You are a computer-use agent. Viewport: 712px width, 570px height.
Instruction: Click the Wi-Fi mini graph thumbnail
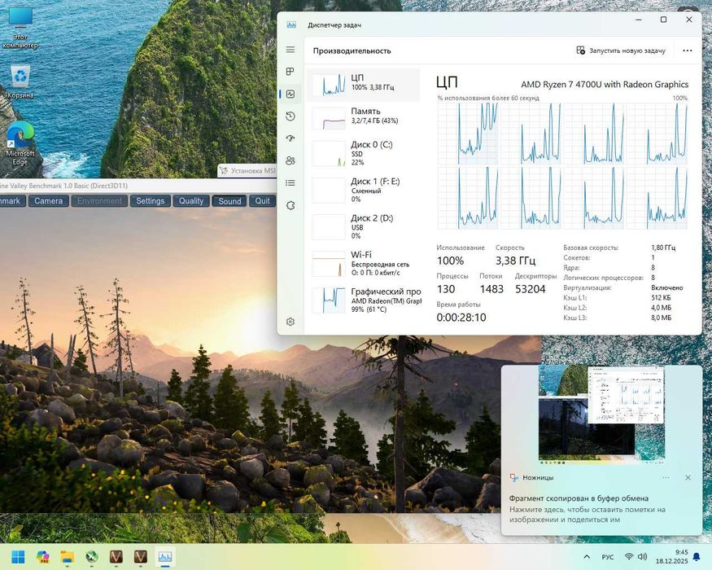328,264
